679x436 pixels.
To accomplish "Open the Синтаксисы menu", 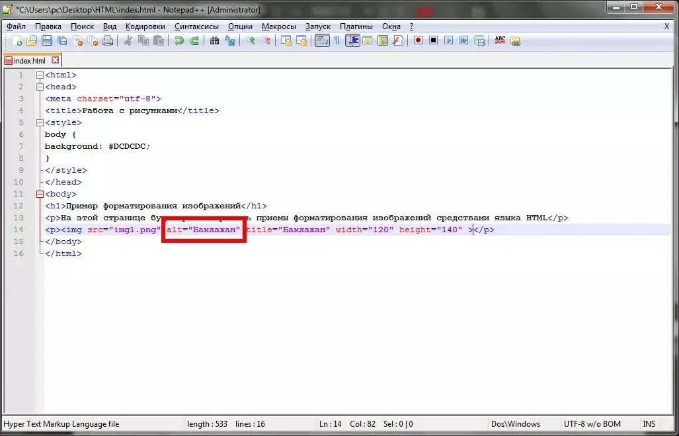I will click(x=196, y=26).
